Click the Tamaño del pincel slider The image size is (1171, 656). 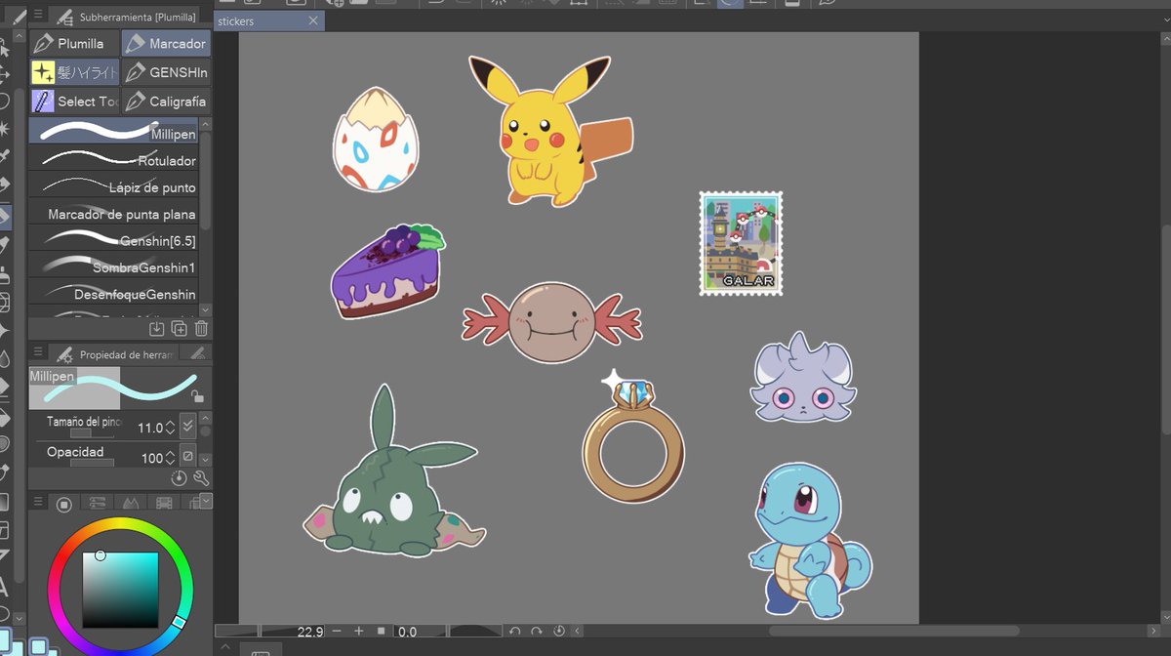point(92,433)
